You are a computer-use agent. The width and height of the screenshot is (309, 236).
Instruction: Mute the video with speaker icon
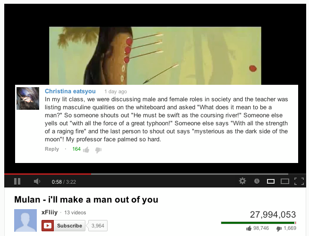(x=37, y=181)
